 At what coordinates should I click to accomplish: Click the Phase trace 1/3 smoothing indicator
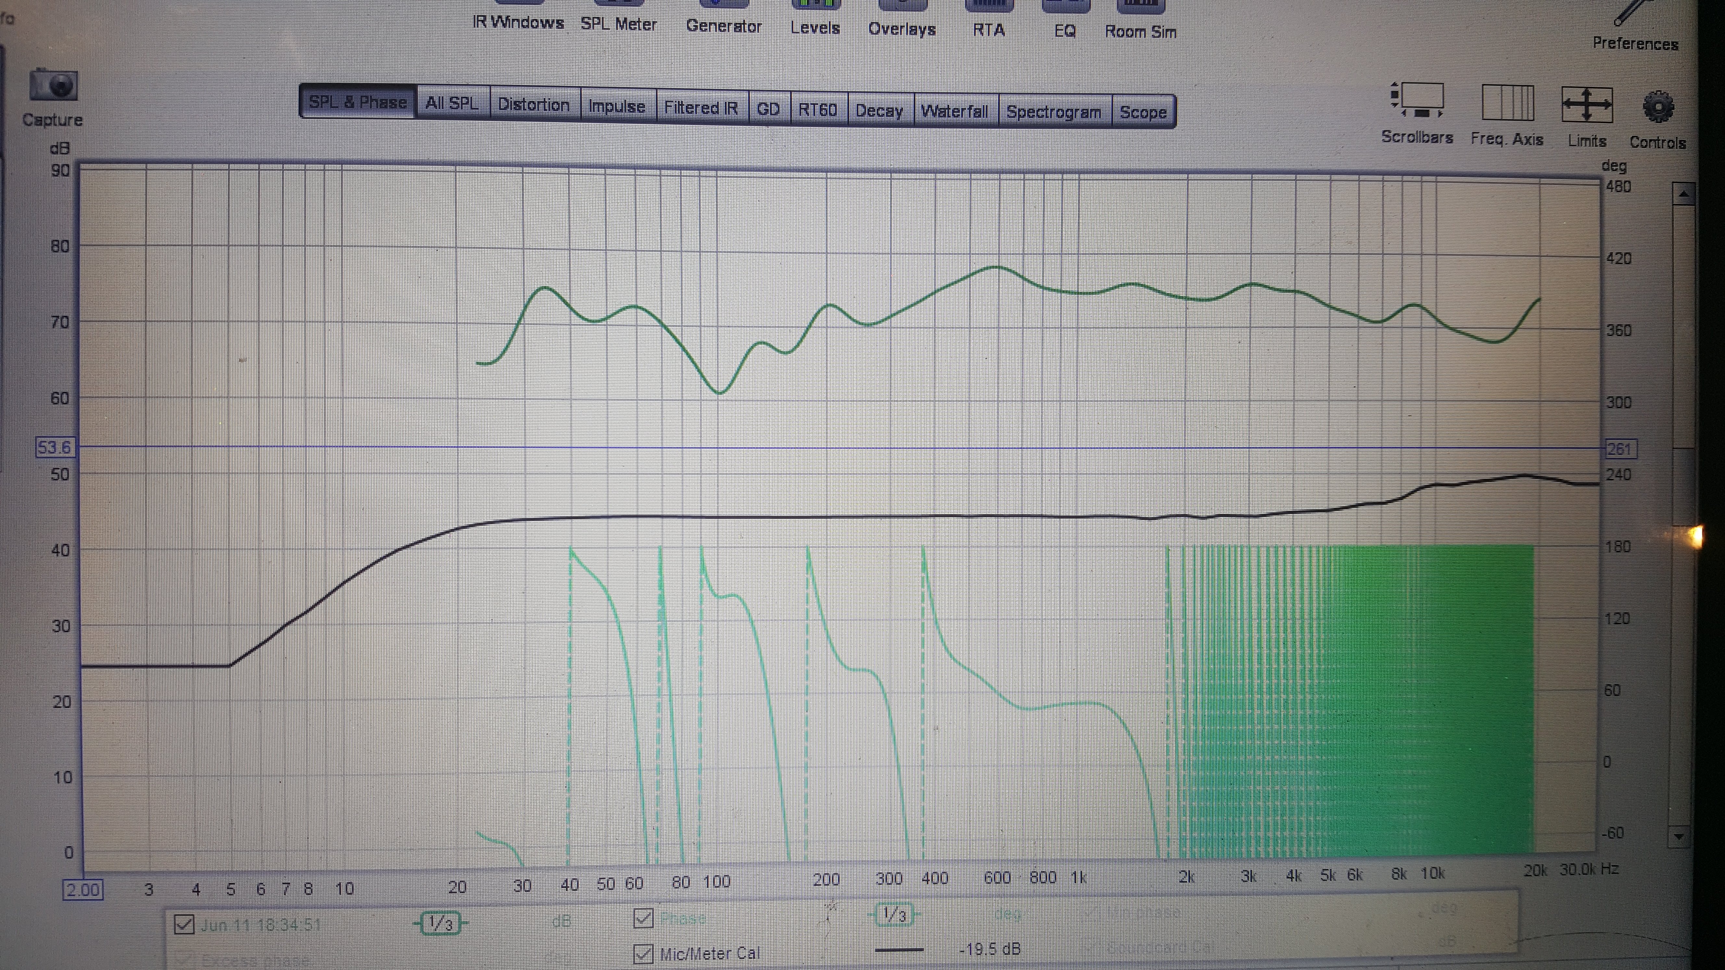coord(894,914)
